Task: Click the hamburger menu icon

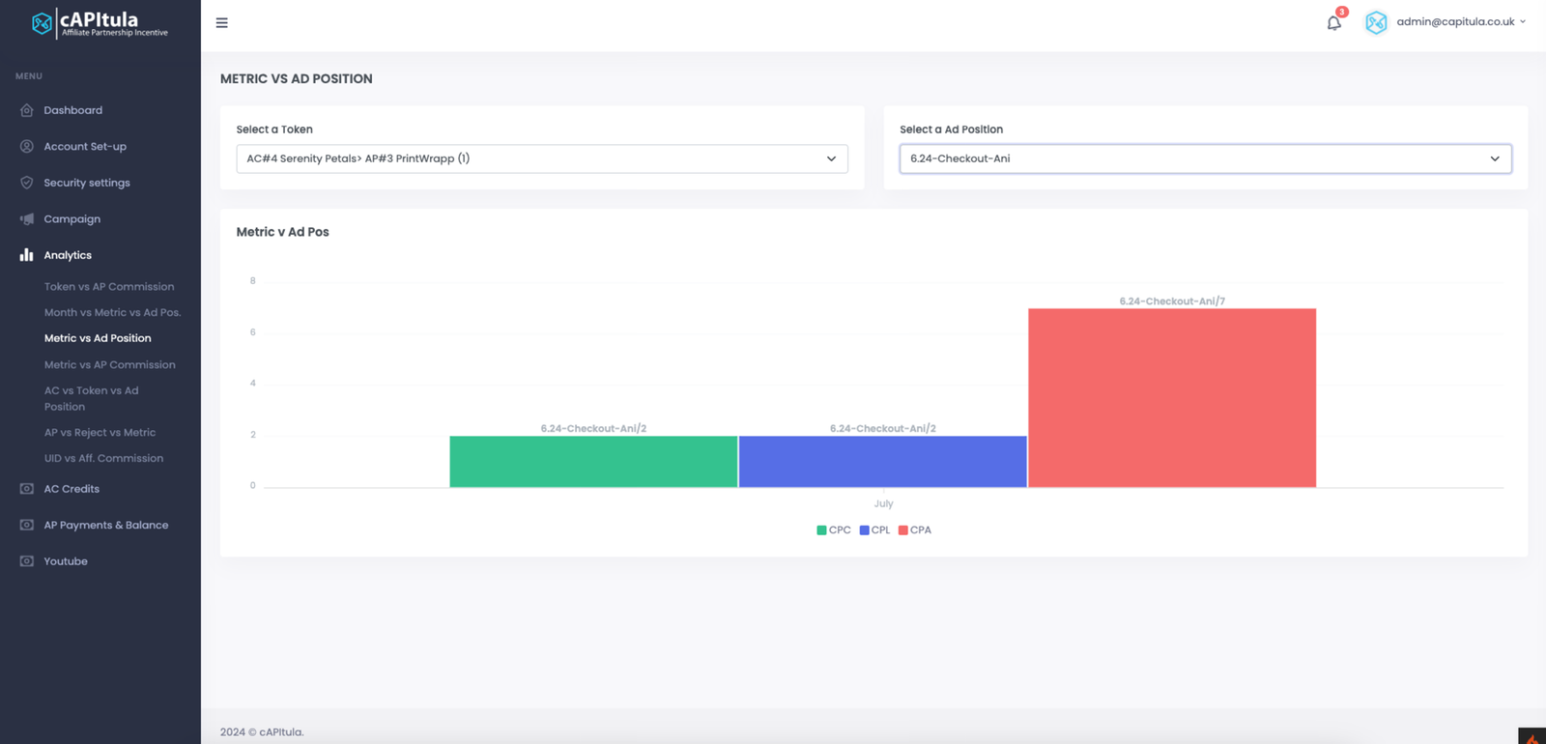Action: [222, 23]
